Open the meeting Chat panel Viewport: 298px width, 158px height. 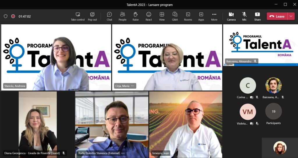tap(109, 17)
